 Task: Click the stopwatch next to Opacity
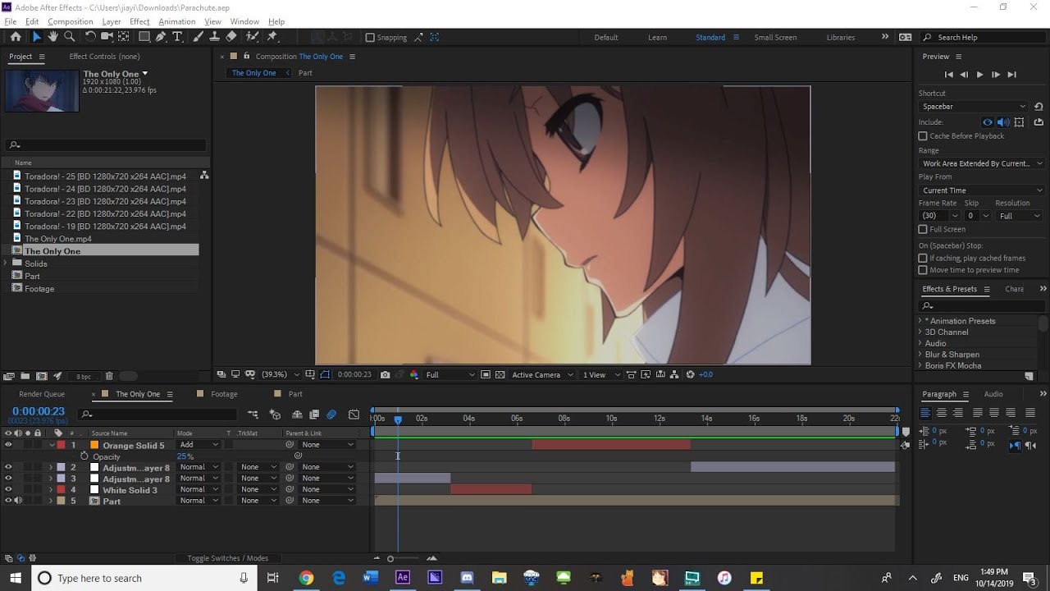pos(84,456)
